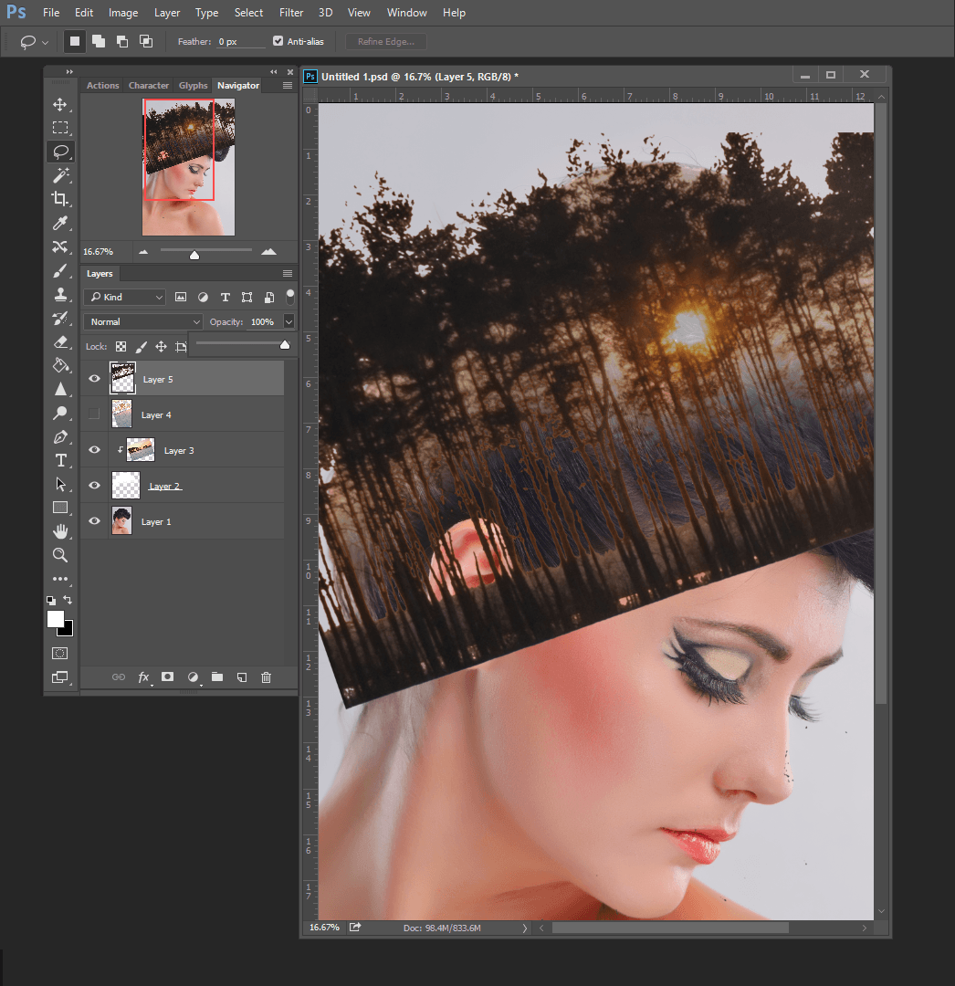The width and height of the screenshot is (955, 986).
Task: Click the delete layer trash icon
Action: [x=267, y=677]
